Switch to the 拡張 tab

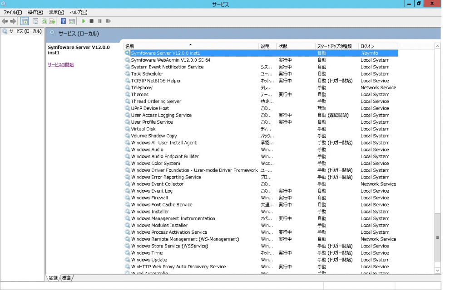pyautogui.click(x=54, y=278)
